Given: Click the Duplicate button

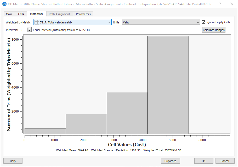Looking at the screenshot, I should 171,161.
